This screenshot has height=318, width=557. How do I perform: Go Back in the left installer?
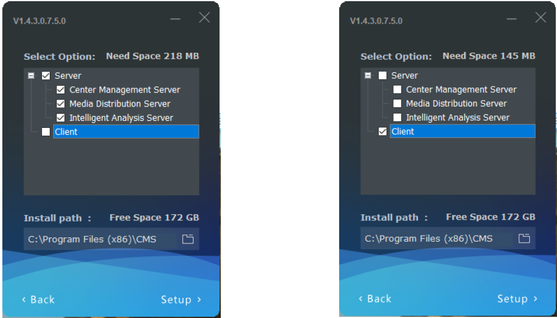(x=38, y=300)
